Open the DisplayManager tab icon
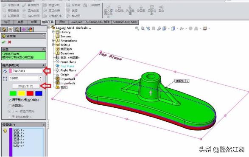Image resolution: width=249 pixels, height=157 pixels. point(31,29)
